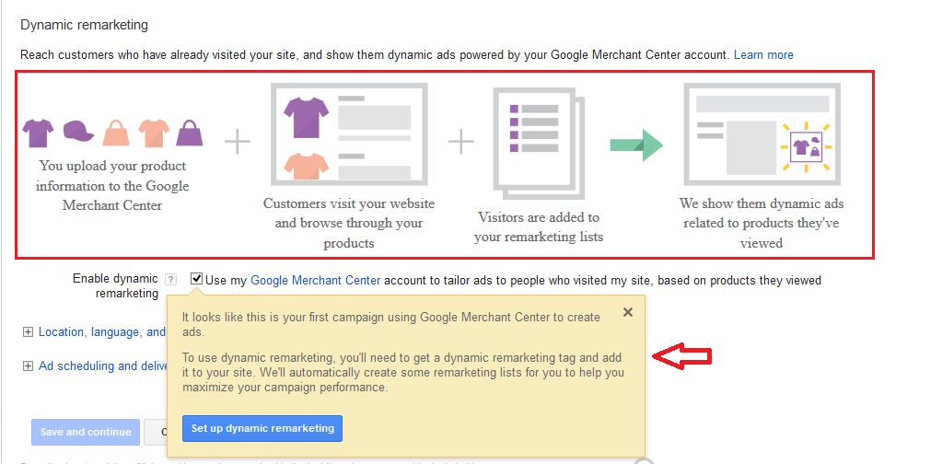Click the plus sign after product icons
The height and width of the screenshot is (464, 942).
(238, 141)
